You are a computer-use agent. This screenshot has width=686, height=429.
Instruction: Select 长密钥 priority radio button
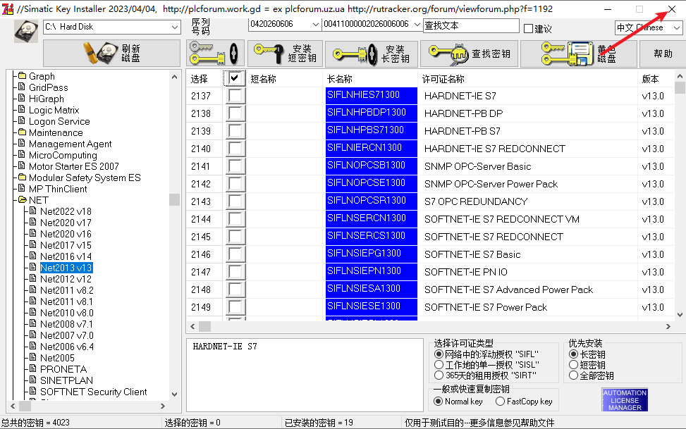(x=574, y=354)
